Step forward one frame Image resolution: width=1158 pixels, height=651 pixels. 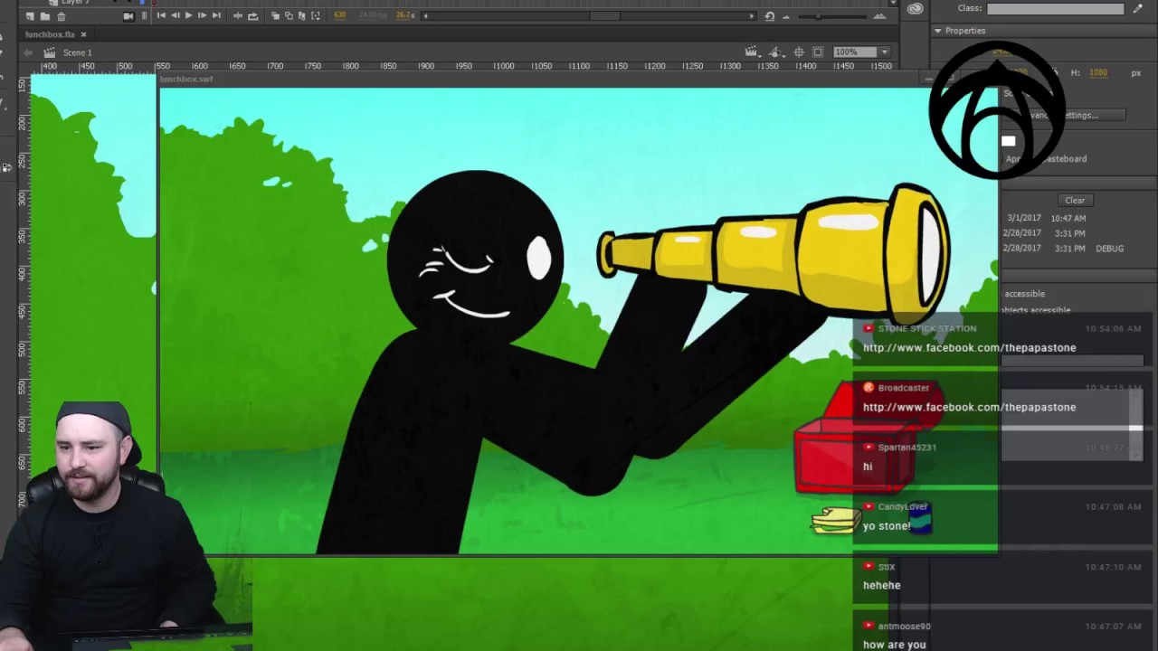[x=202, y=15]
